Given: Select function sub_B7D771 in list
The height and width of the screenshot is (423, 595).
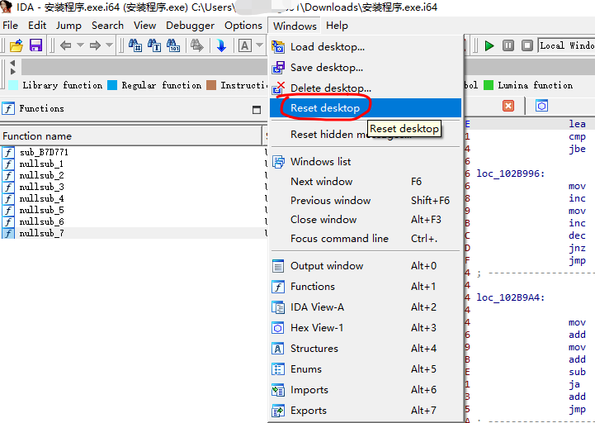Looking at the screenshot, I should pos(44,152).
